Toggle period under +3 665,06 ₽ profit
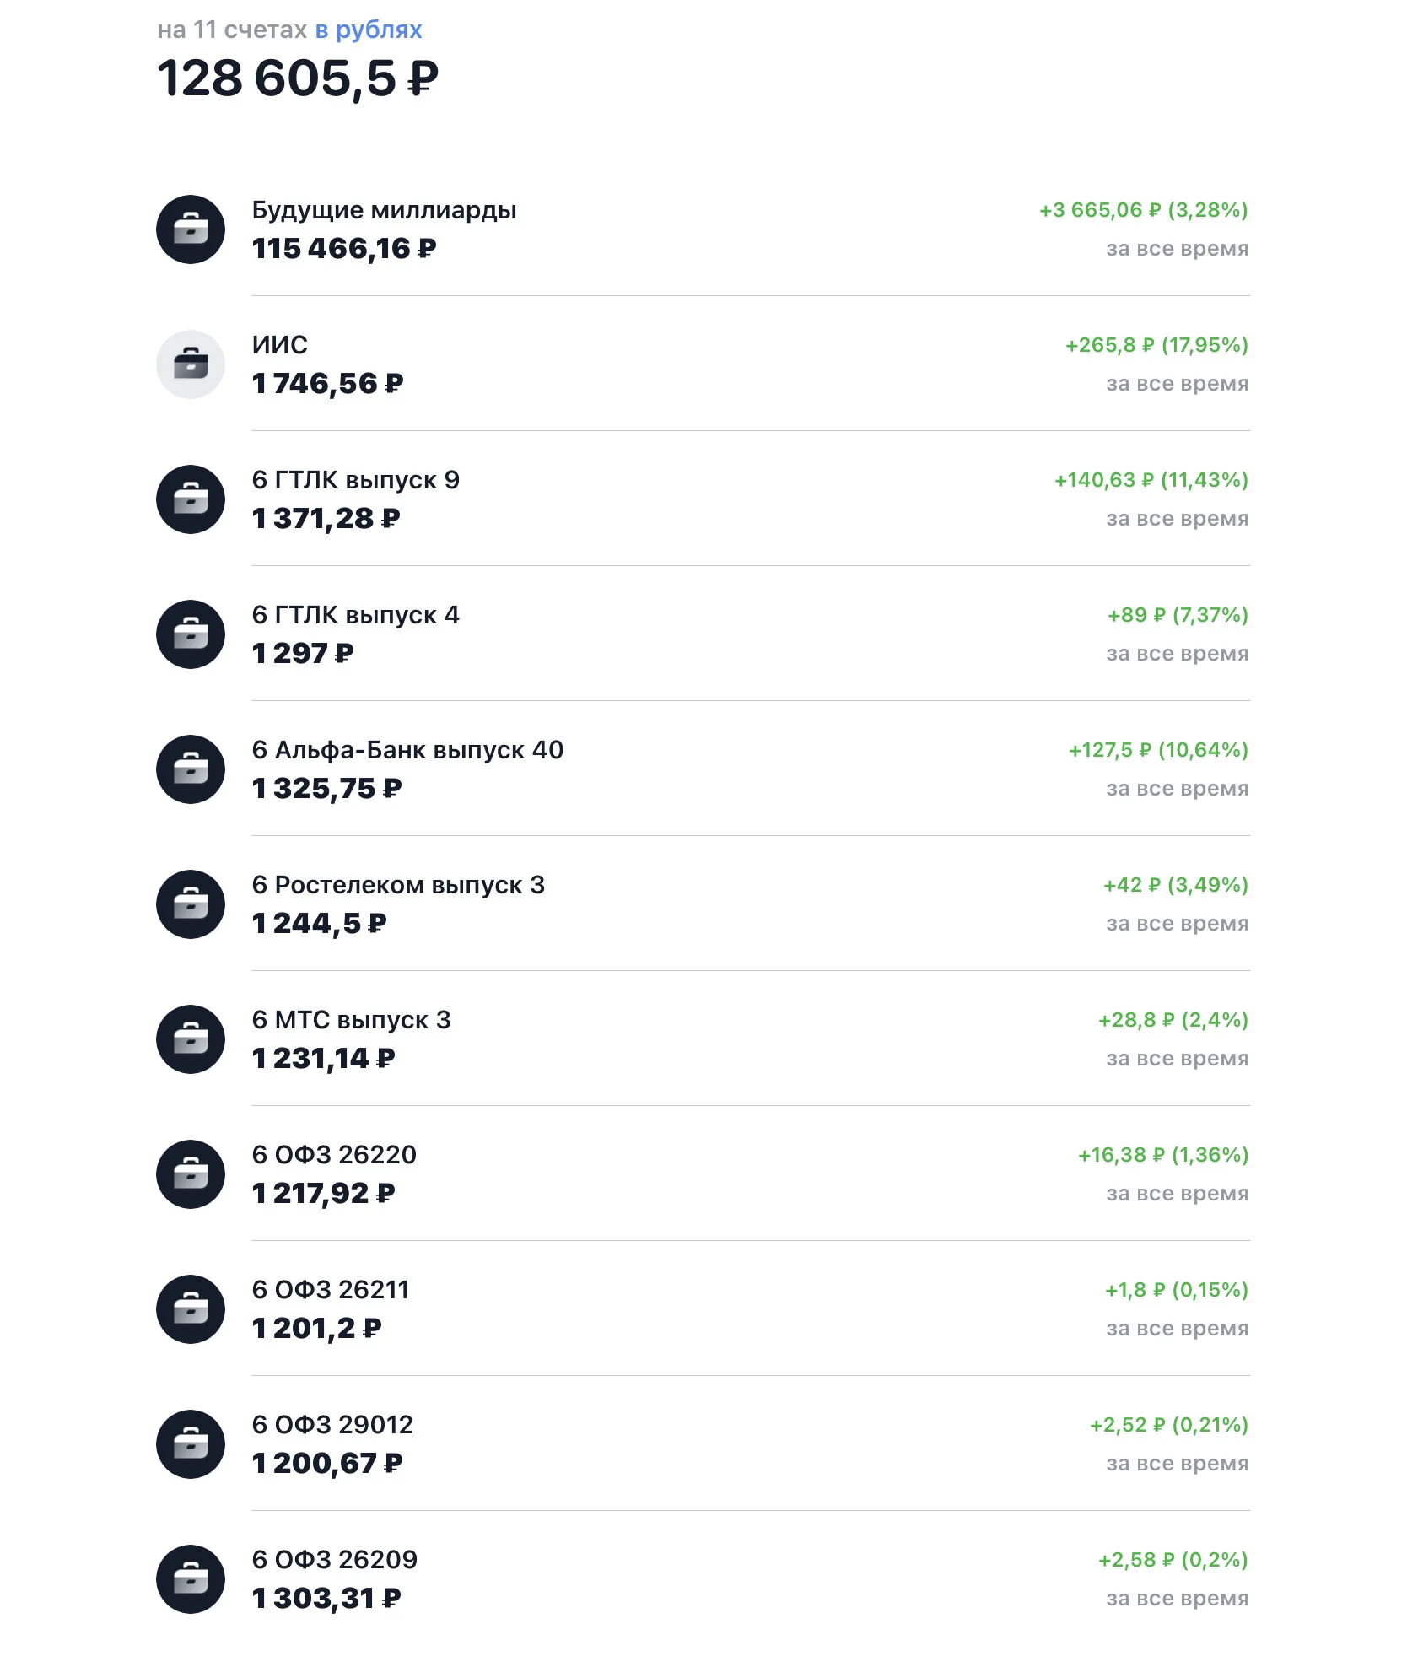The width and height of the screenshot is (1407, 1667). coord(1177,249)
